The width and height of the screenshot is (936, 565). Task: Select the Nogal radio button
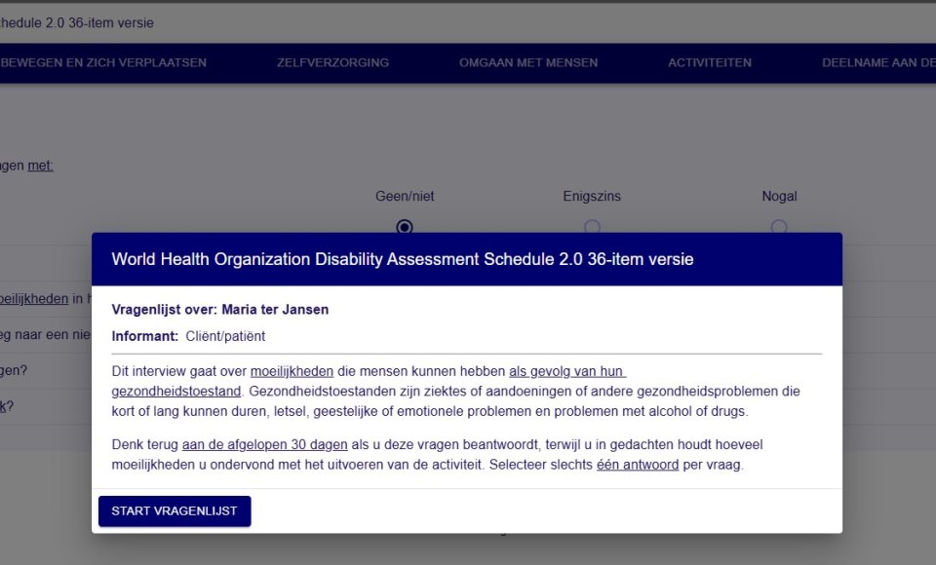pos(779,227)
